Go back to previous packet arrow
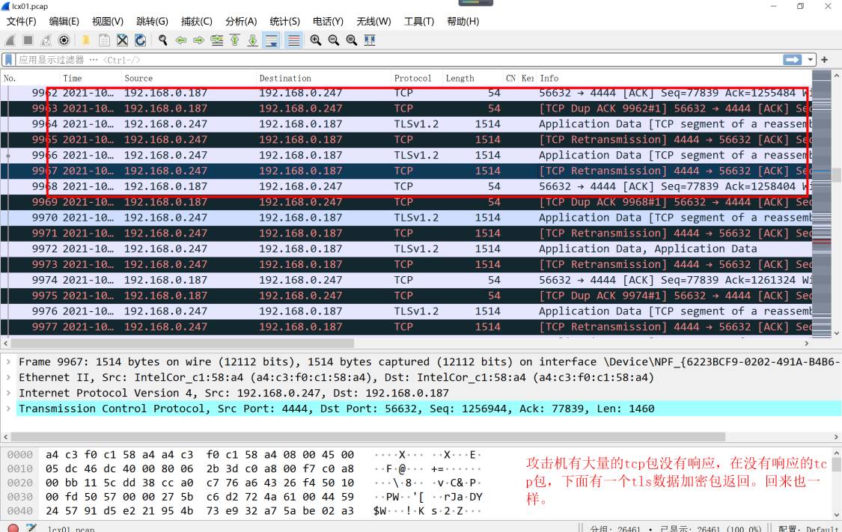The image size is (842, 532). coord(180,40)
